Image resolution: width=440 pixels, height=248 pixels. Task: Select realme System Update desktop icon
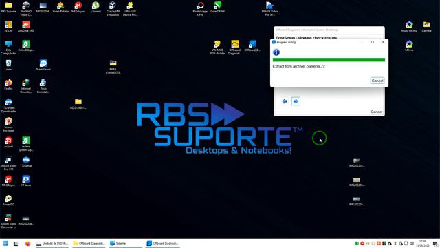pos(26,144)
